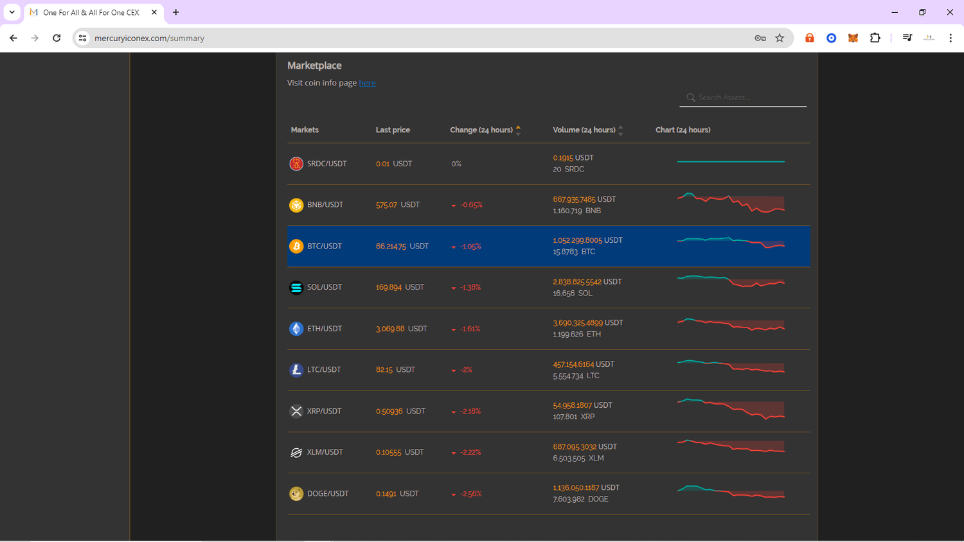Open the SRDC/USDT market
The image size is (964, 542).
326,164
